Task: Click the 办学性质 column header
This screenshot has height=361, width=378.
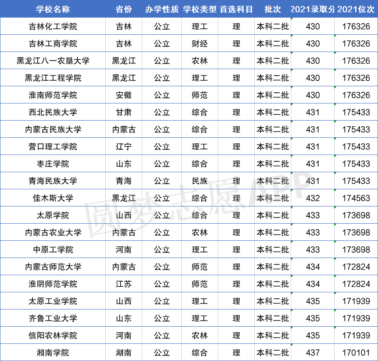Action: 162,9
